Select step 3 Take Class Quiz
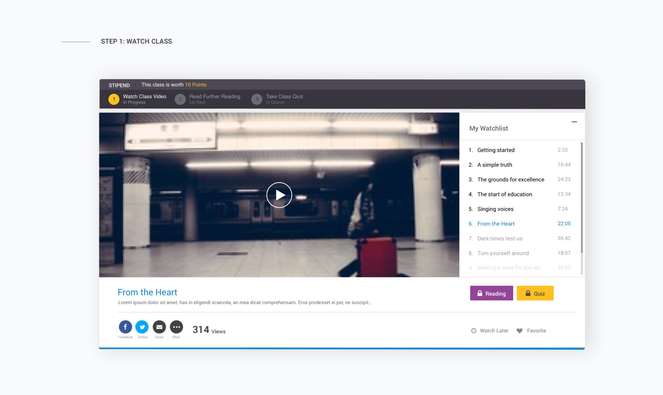 tap(277, 99)
